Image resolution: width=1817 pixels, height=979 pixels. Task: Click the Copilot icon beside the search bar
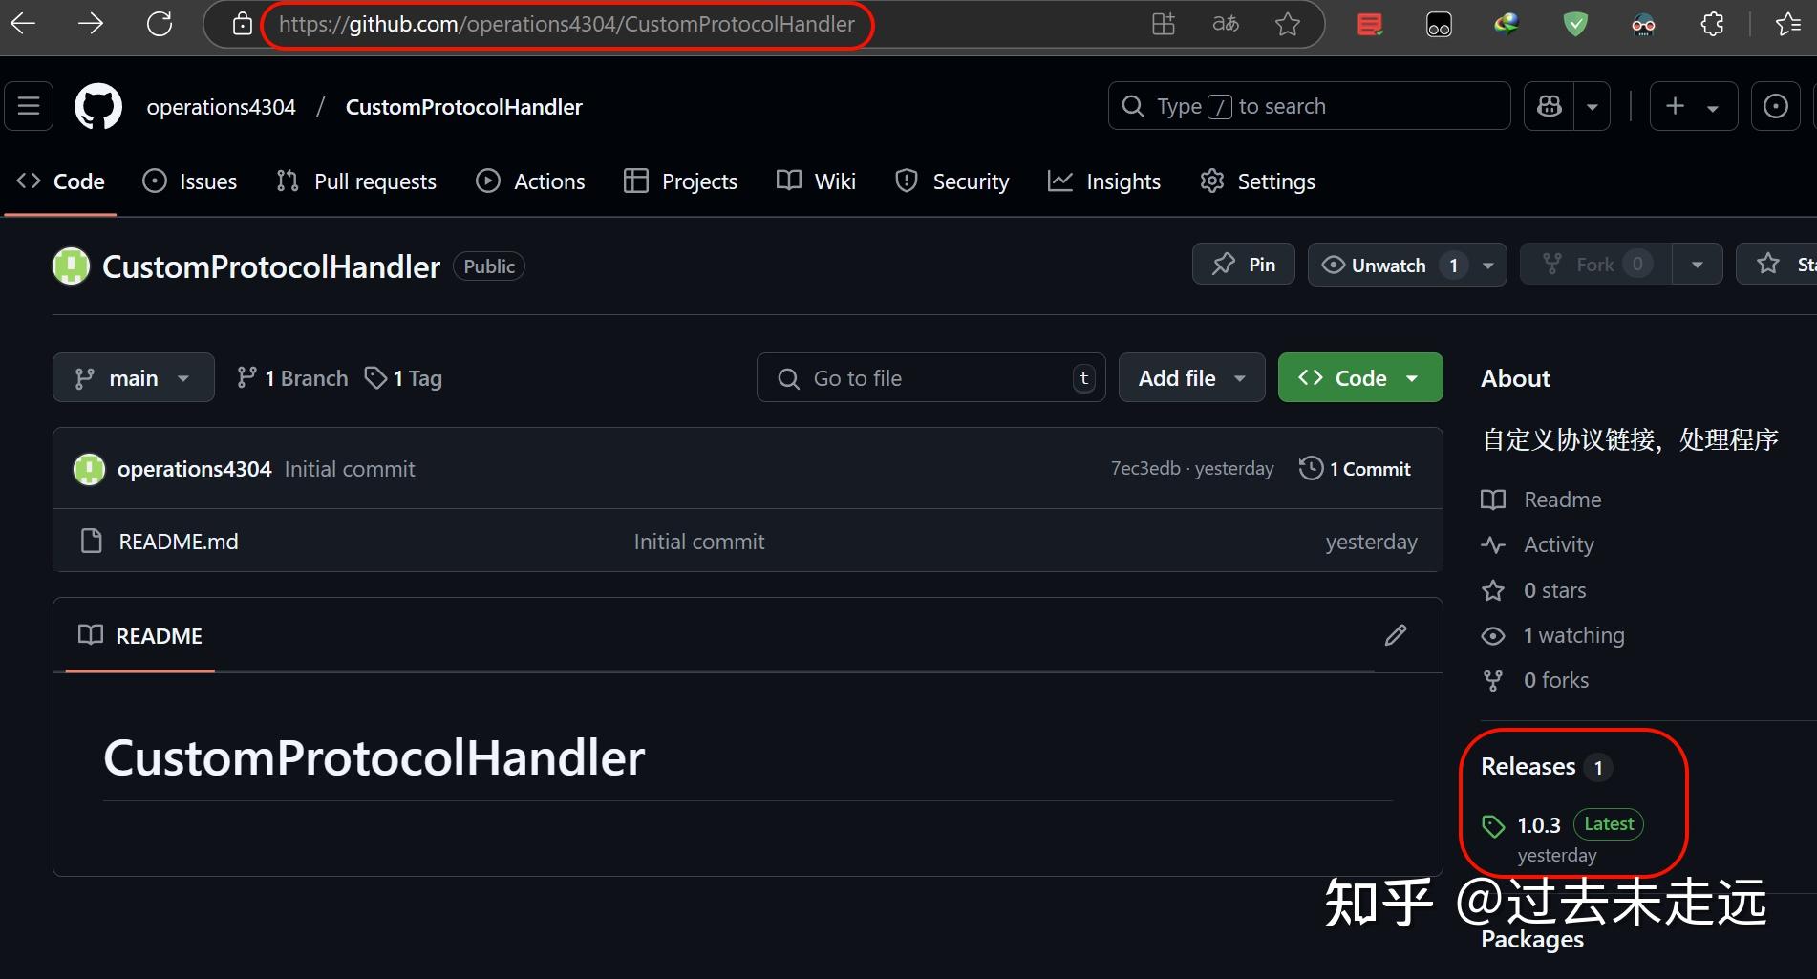1549,106
